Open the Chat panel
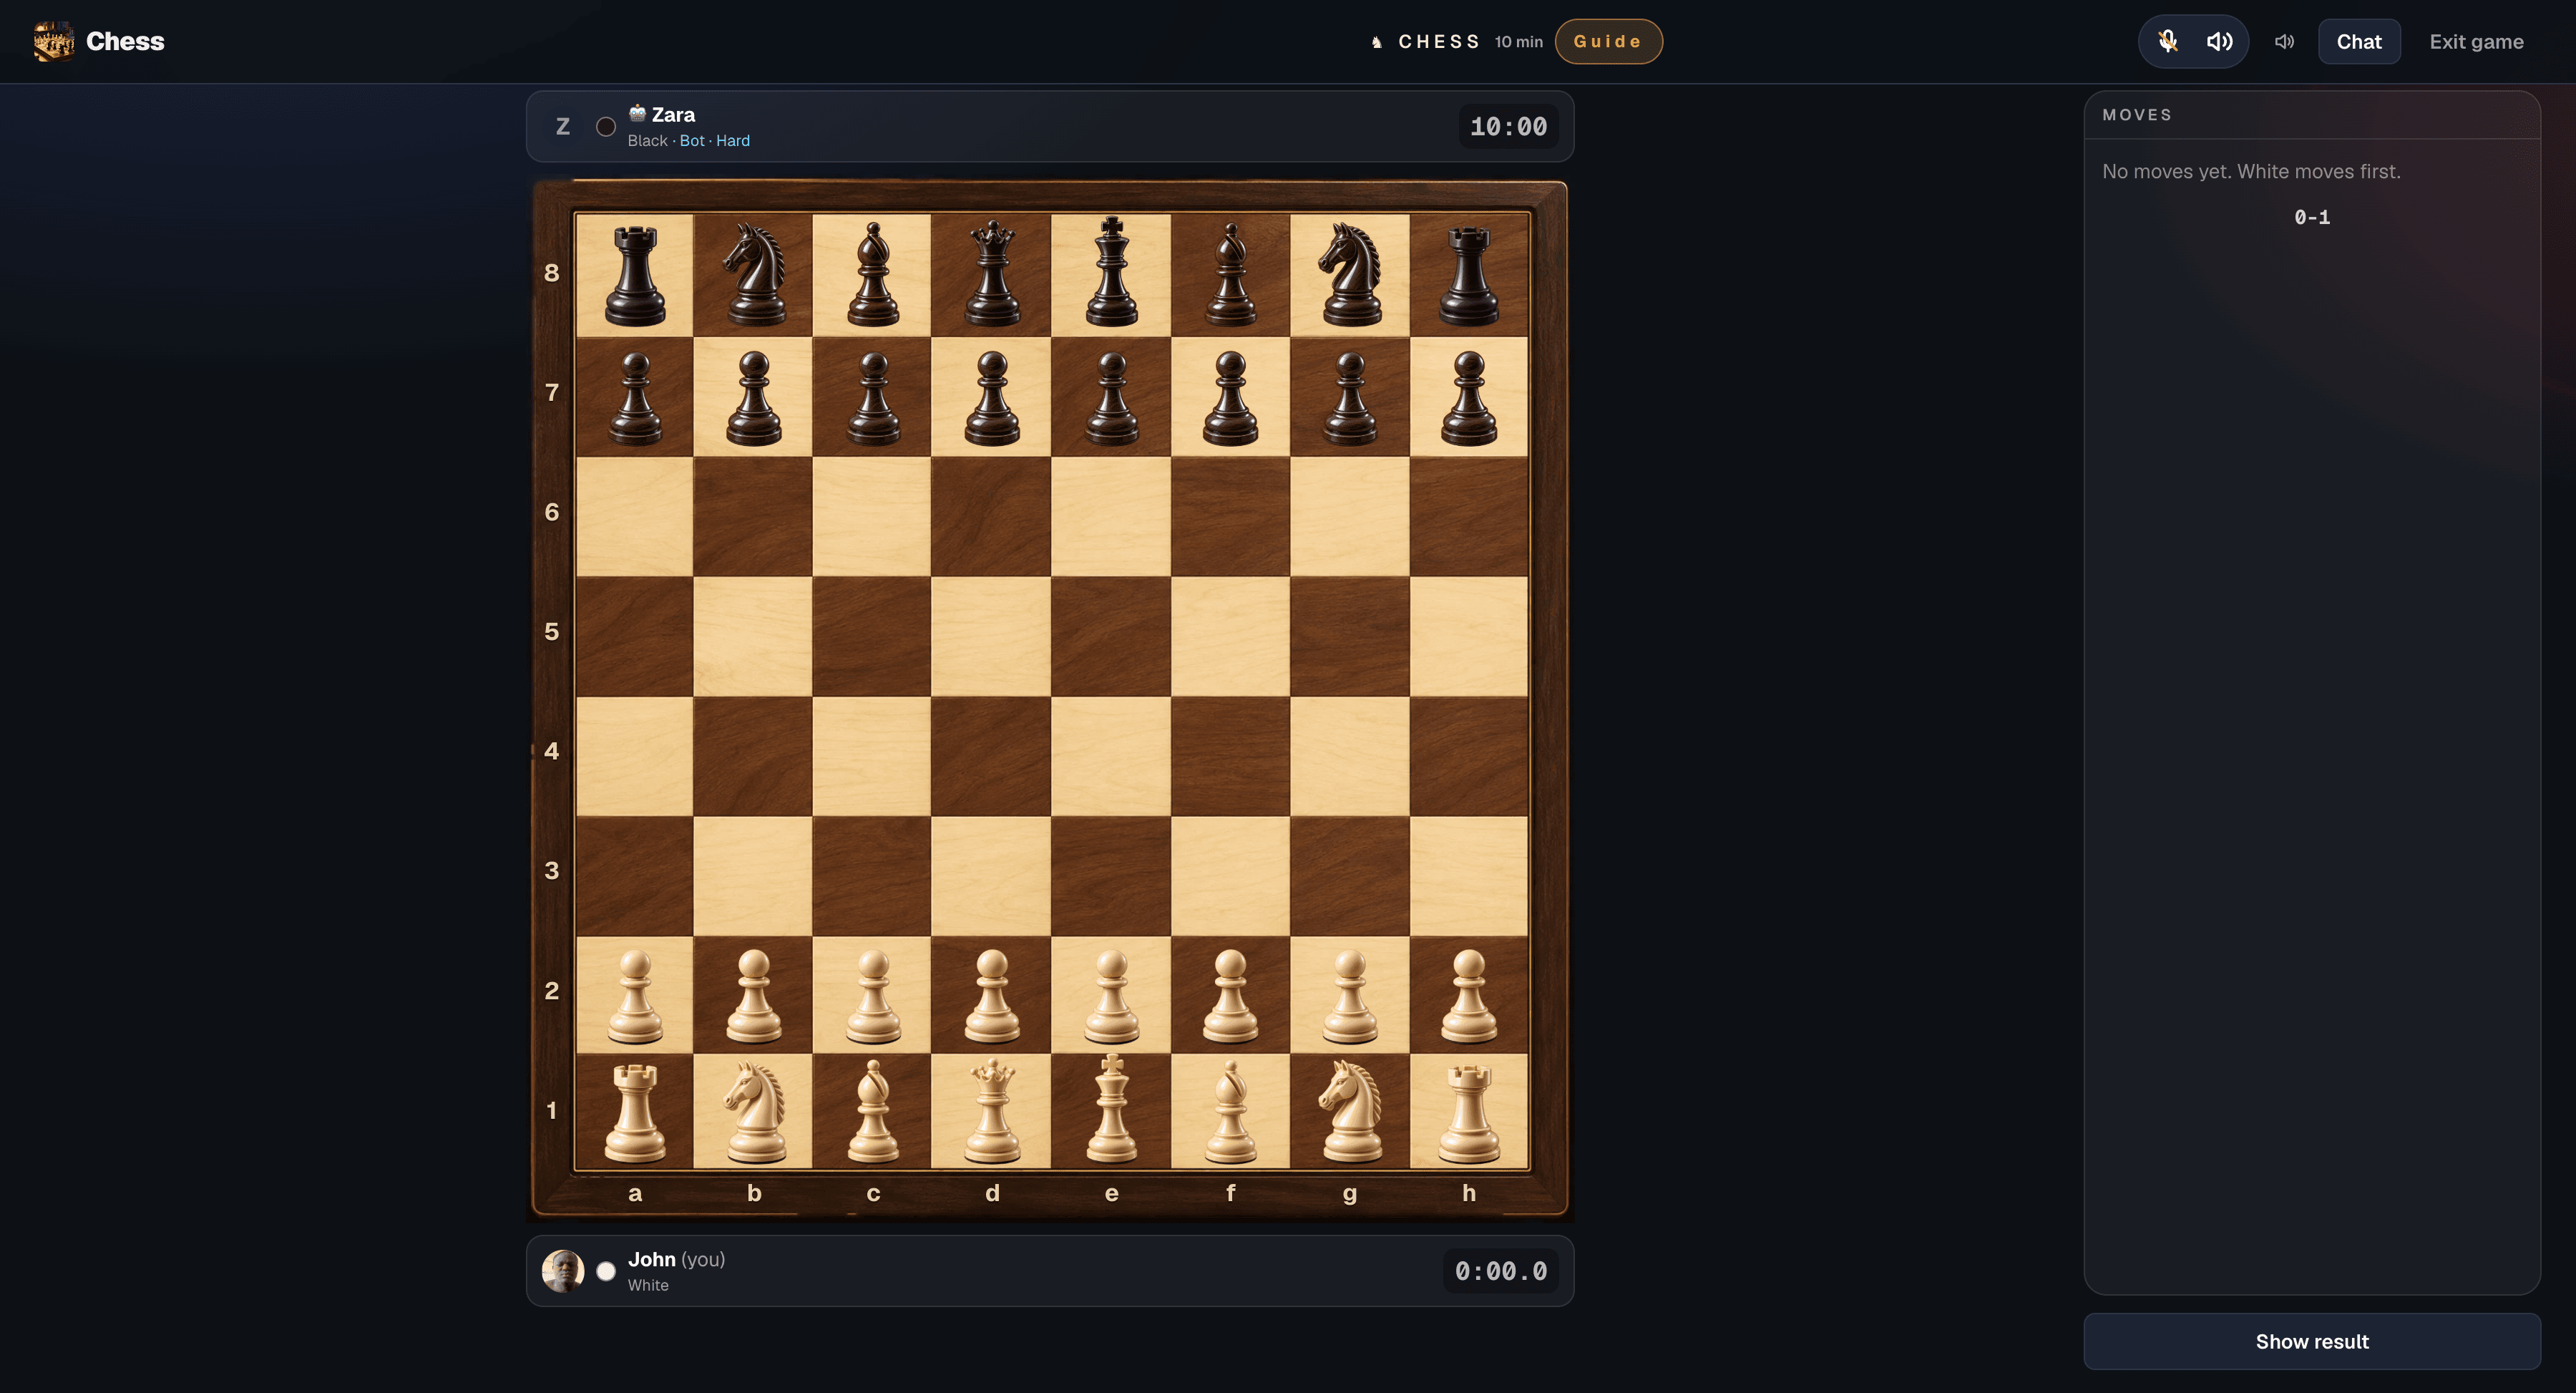The width and height of the screenshot is (2576, 1393). [x=2359, y=41]
